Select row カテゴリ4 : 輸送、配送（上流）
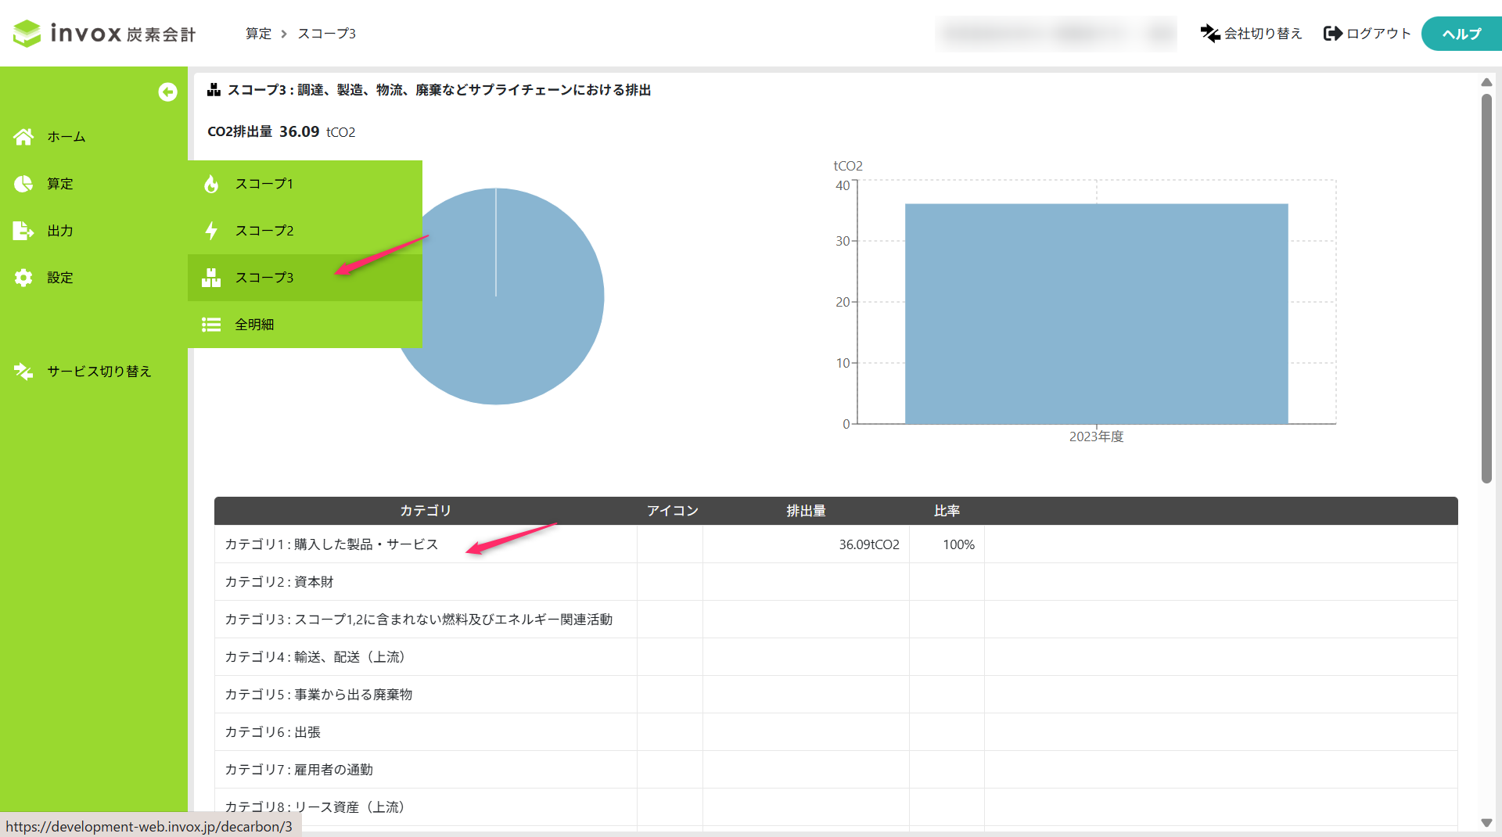 (835, 657)
